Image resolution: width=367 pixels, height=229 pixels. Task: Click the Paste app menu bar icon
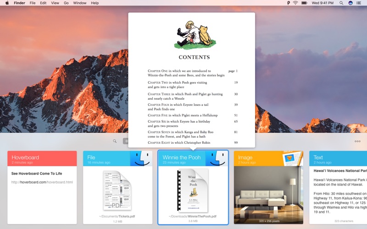(289, 3)
